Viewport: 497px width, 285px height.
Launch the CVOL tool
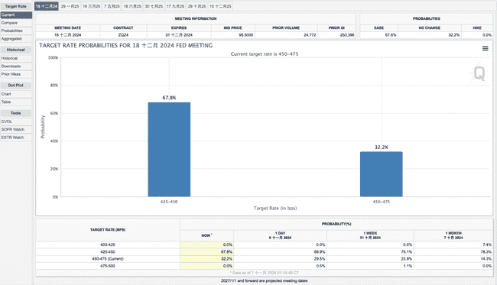click(x=16, y=121)
